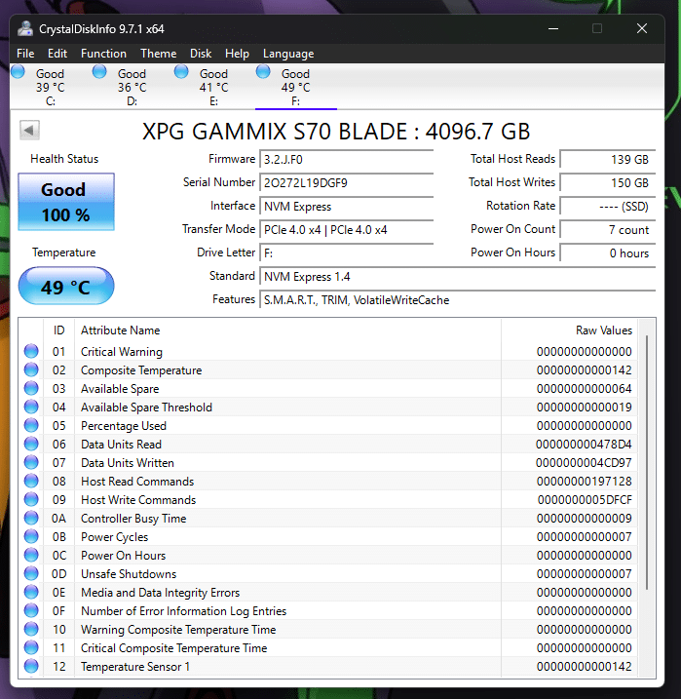Click the Good 100 % health status button
The height and width of the screenshot is (699, 681).
65,202
